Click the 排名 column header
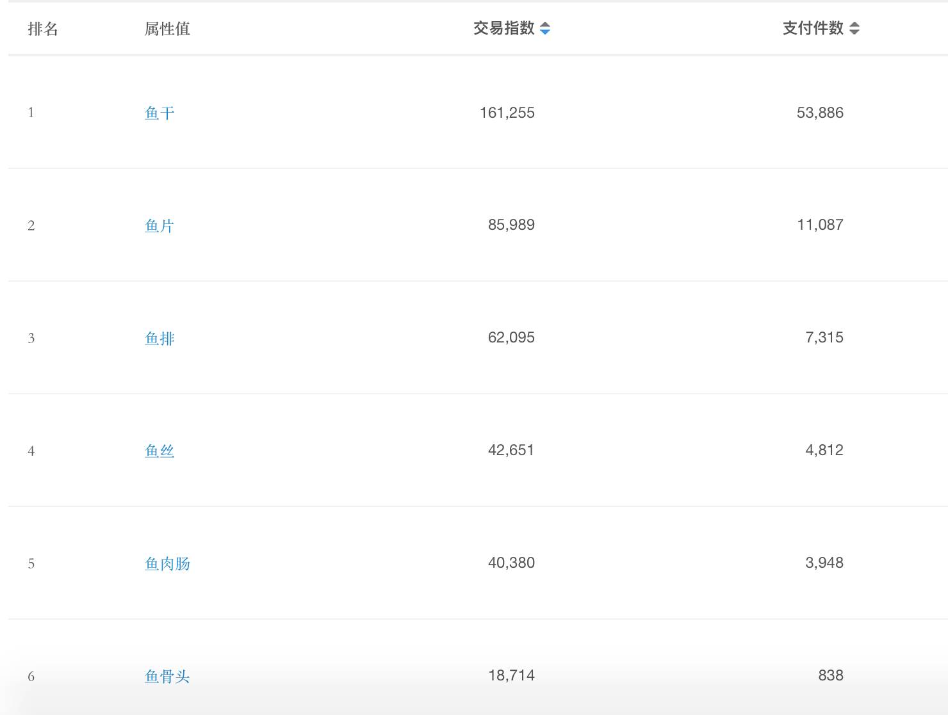 click(43, 28)
